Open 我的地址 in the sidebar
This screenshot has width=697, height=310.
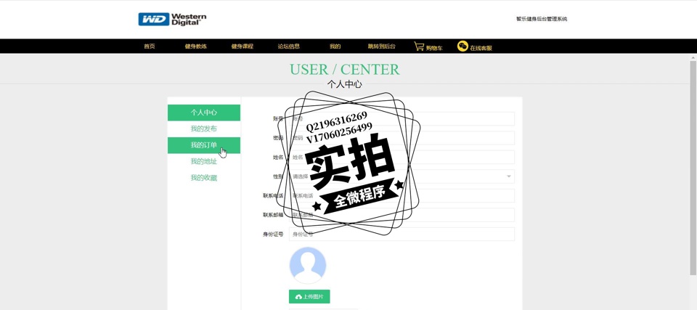204,161
